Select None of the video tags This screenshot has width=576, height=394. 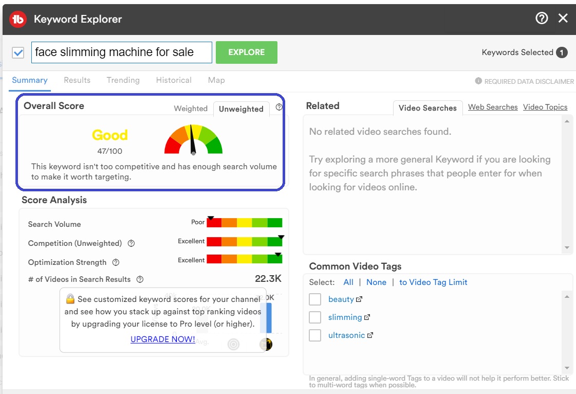376,282
